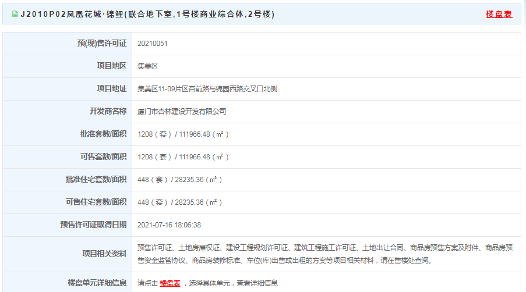Open the 楼盘表 link in the header
The image size is (526, 292).
(499, 15)
